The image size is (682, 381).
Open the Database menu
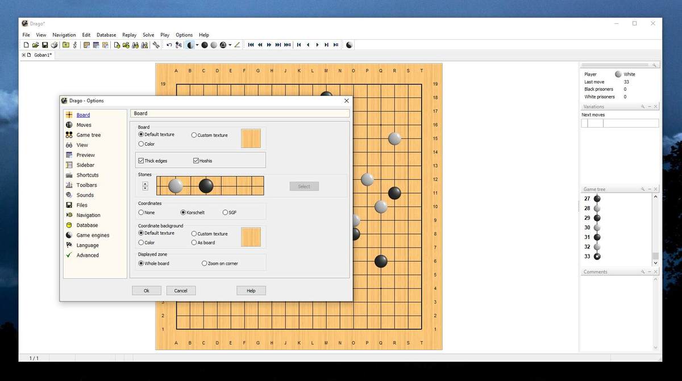tap(106, 35)
